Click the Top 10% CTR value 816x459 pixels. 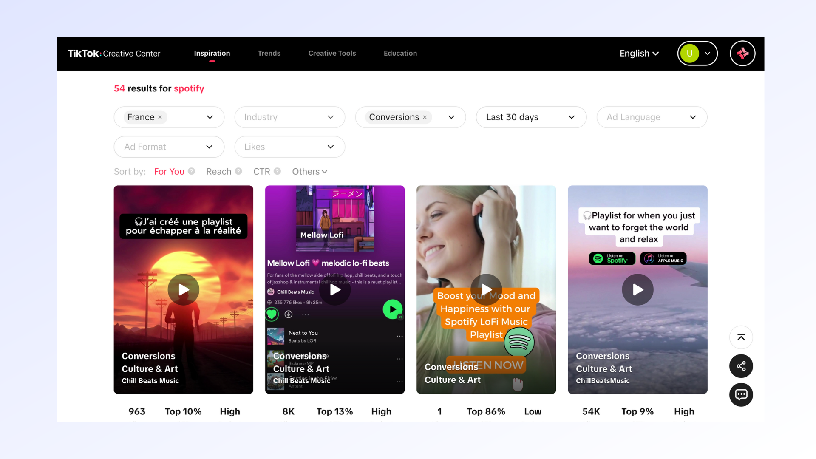(183, 412)
